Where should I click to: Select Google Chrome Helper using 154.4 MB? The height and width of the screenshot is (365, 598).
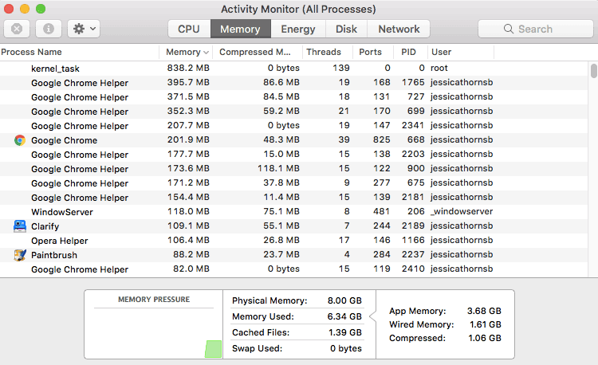tap(293, 198)
